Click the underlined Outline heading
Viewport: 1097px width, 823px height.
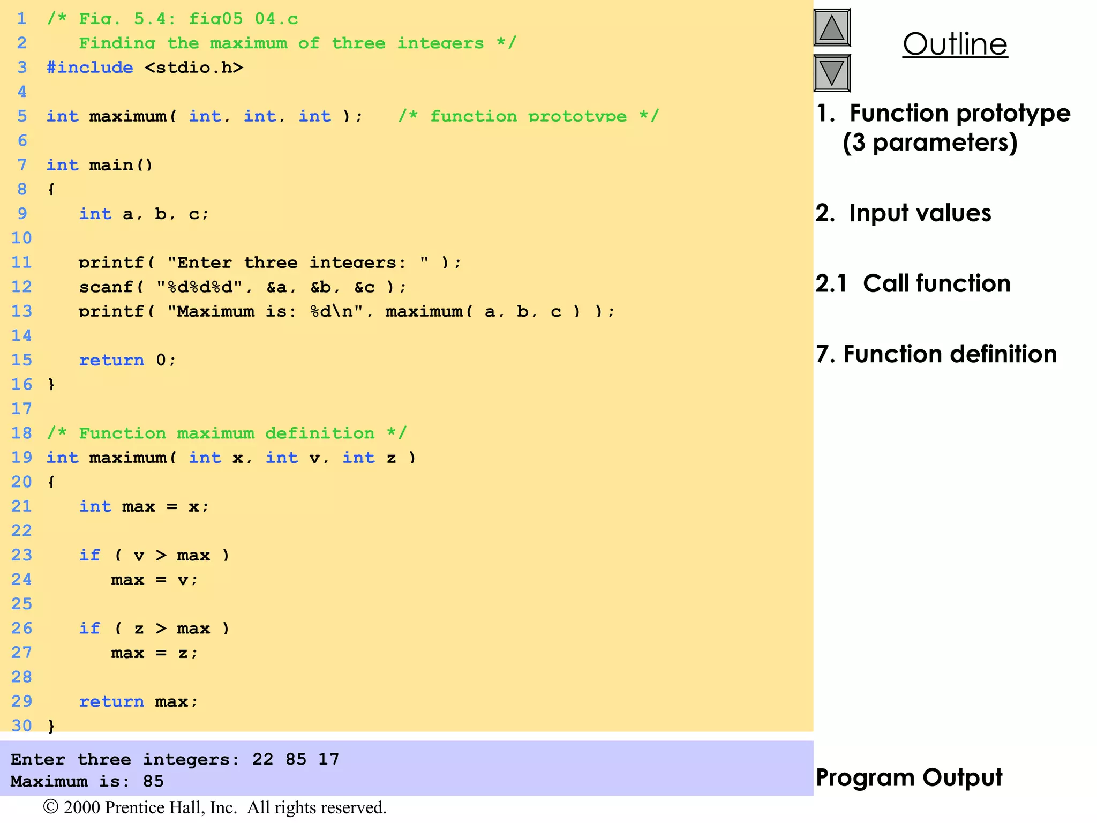[x=955, y=44]
